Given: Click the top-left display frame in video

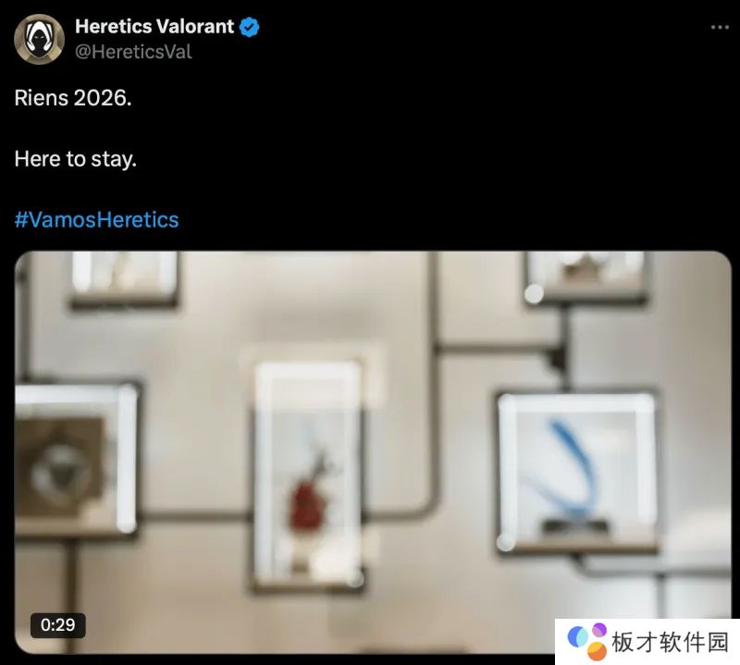Looking at the screenshot, I should click(124, 278).
